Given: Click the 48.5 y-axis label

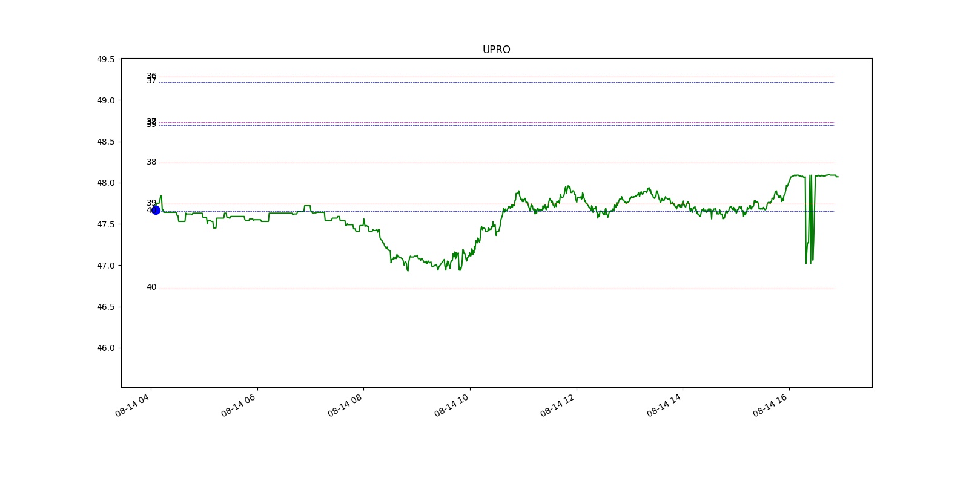Looking at the screenshot, I should (105, 142).
